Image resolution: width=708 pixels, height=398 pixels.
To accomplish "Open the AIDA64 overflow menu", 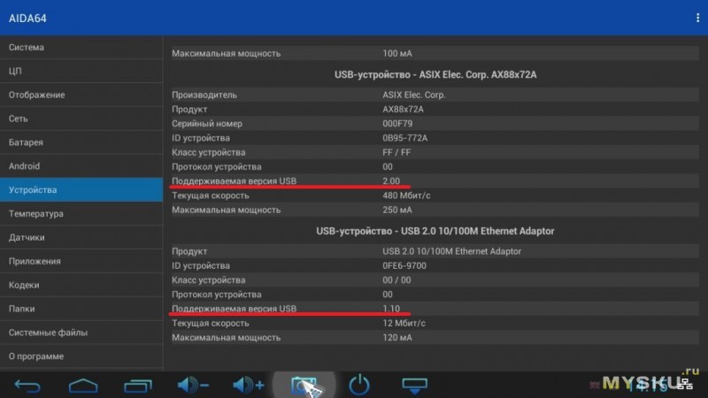I will pos(697,18).
